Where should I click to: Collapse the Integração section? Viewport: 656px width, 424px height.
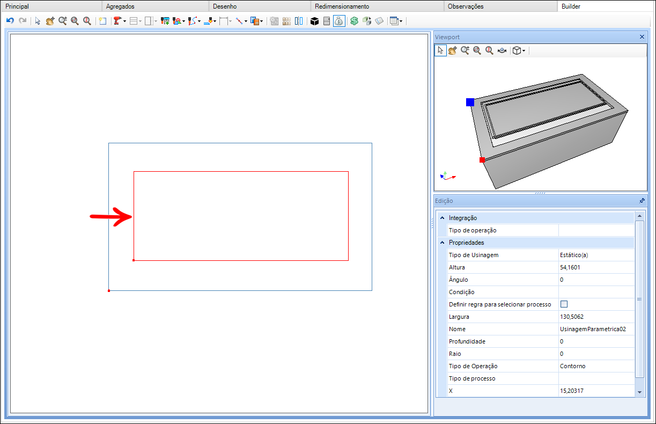pos(443,218)
